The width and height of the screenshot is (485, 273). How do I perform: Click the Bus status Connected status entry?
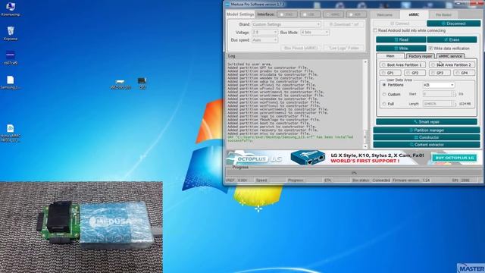coord(371,180)
